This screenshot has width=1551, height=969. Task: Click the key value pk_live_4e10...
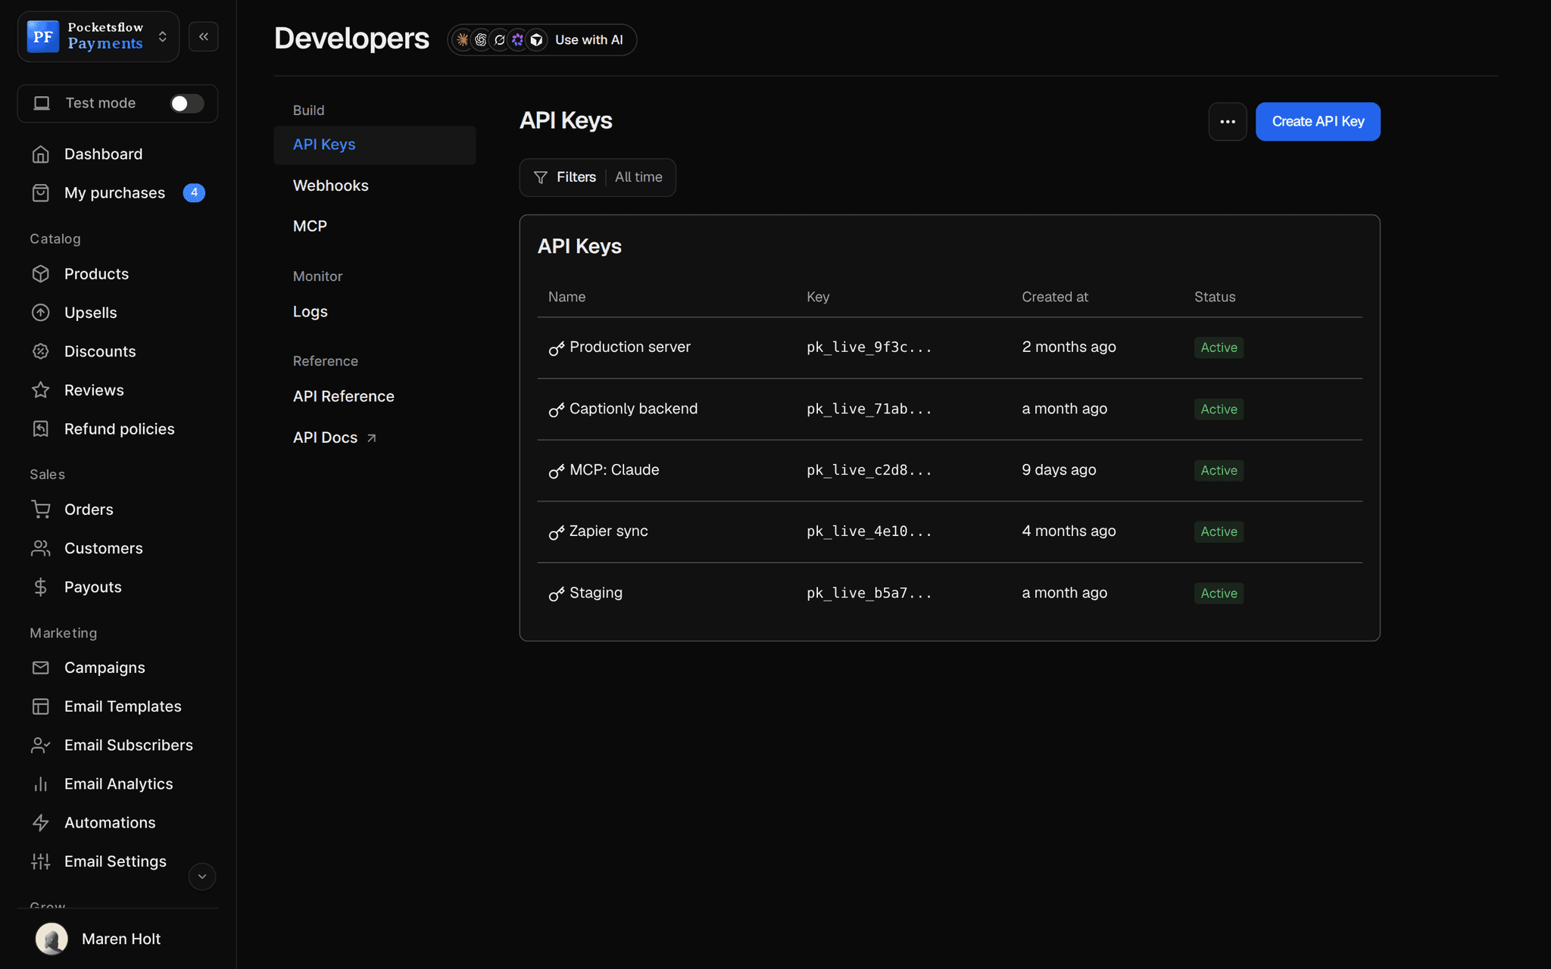[x=869, y=532]
